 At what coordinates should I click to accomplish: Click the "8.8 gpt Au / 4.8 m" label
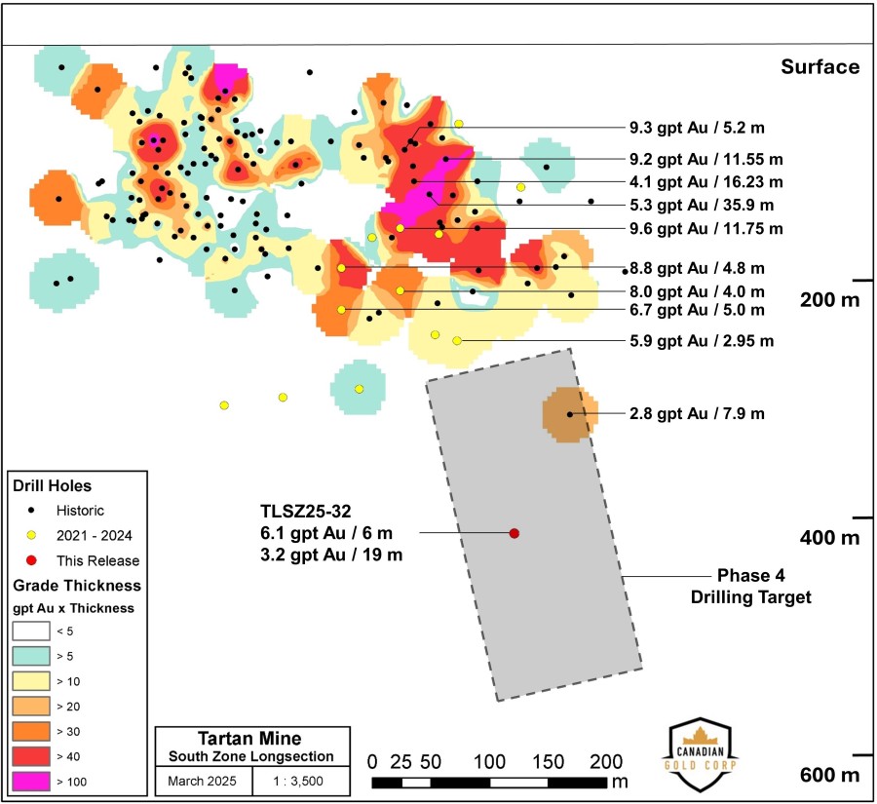coord(697,269)
